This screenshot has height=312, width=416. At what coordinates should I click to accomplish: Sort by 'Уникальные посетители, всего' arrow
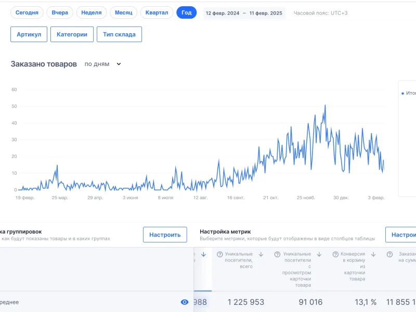pyautogui.click(x=261, y=254)
